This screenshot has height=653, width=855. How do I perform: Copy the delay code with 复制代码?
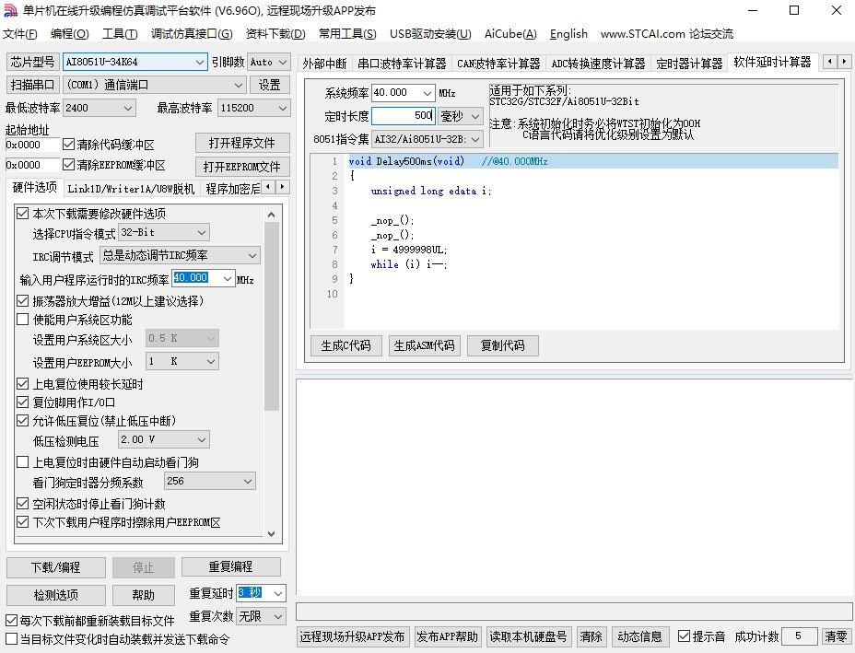pos(502,345)
